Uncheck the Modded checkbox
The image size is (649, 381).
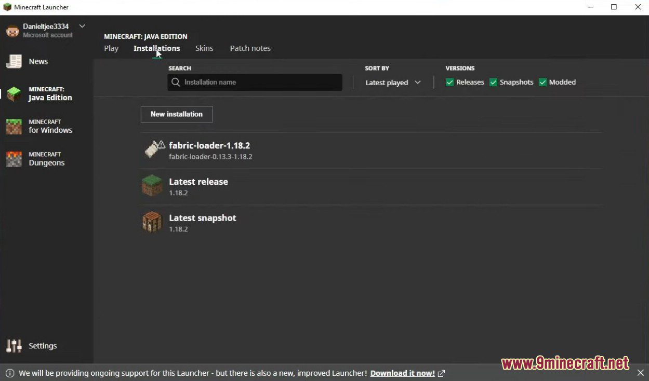point(542,82)
